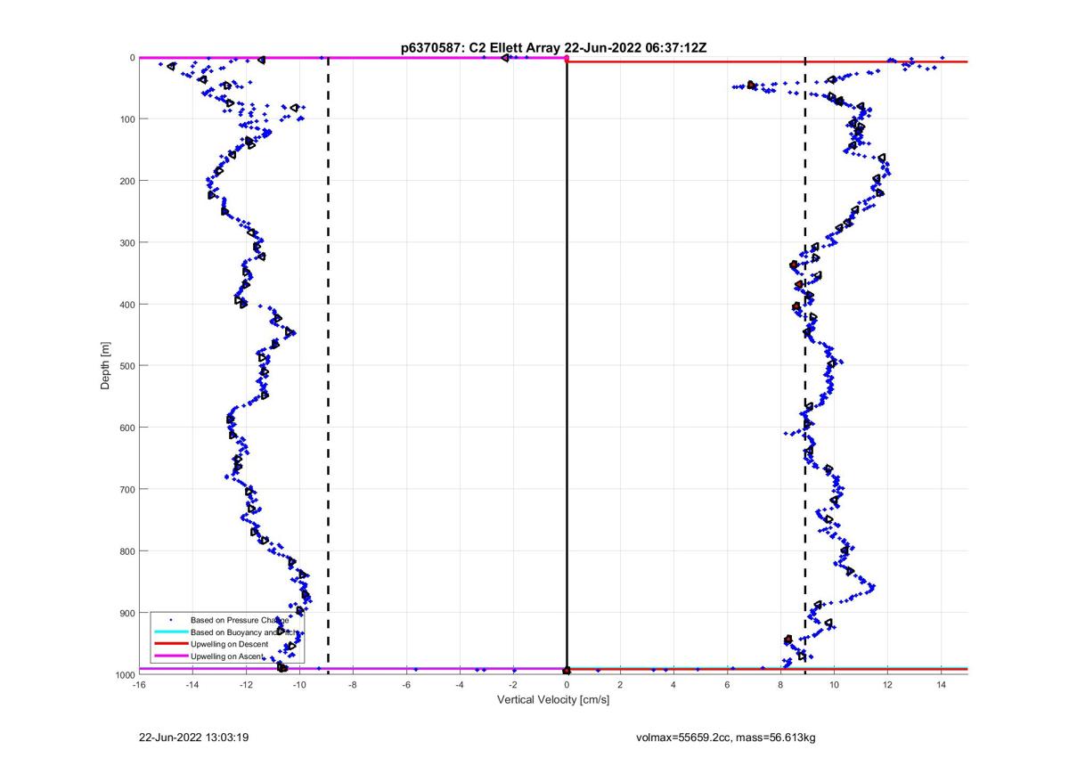Select the 'Depth [m]' axis label
The width and height of the screenshot is (1069, 758).
point(106,365)
